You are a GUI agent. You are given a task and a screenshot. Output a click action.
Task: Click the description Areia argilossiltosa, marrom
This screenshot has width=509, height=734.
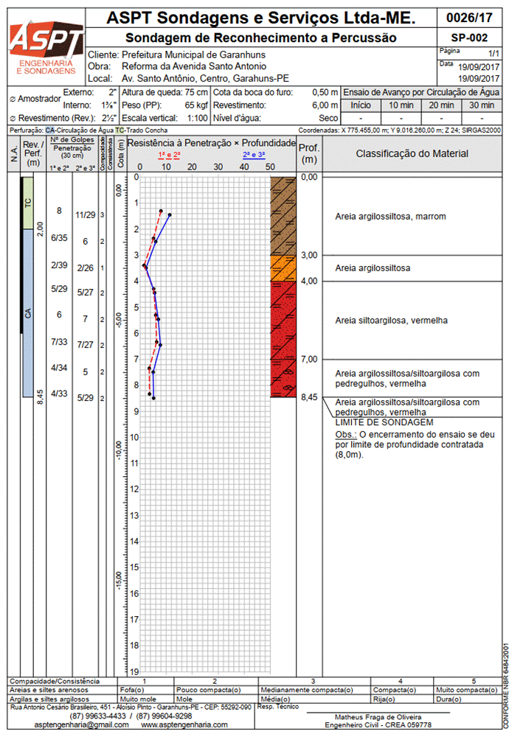[390, 217]
